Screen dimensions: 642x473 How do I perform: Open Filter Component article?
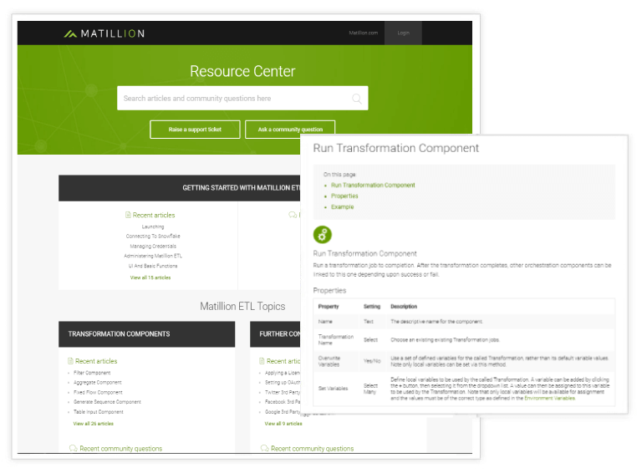(92, 373)
